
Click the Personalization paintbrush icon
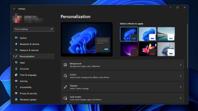point(16,56)
